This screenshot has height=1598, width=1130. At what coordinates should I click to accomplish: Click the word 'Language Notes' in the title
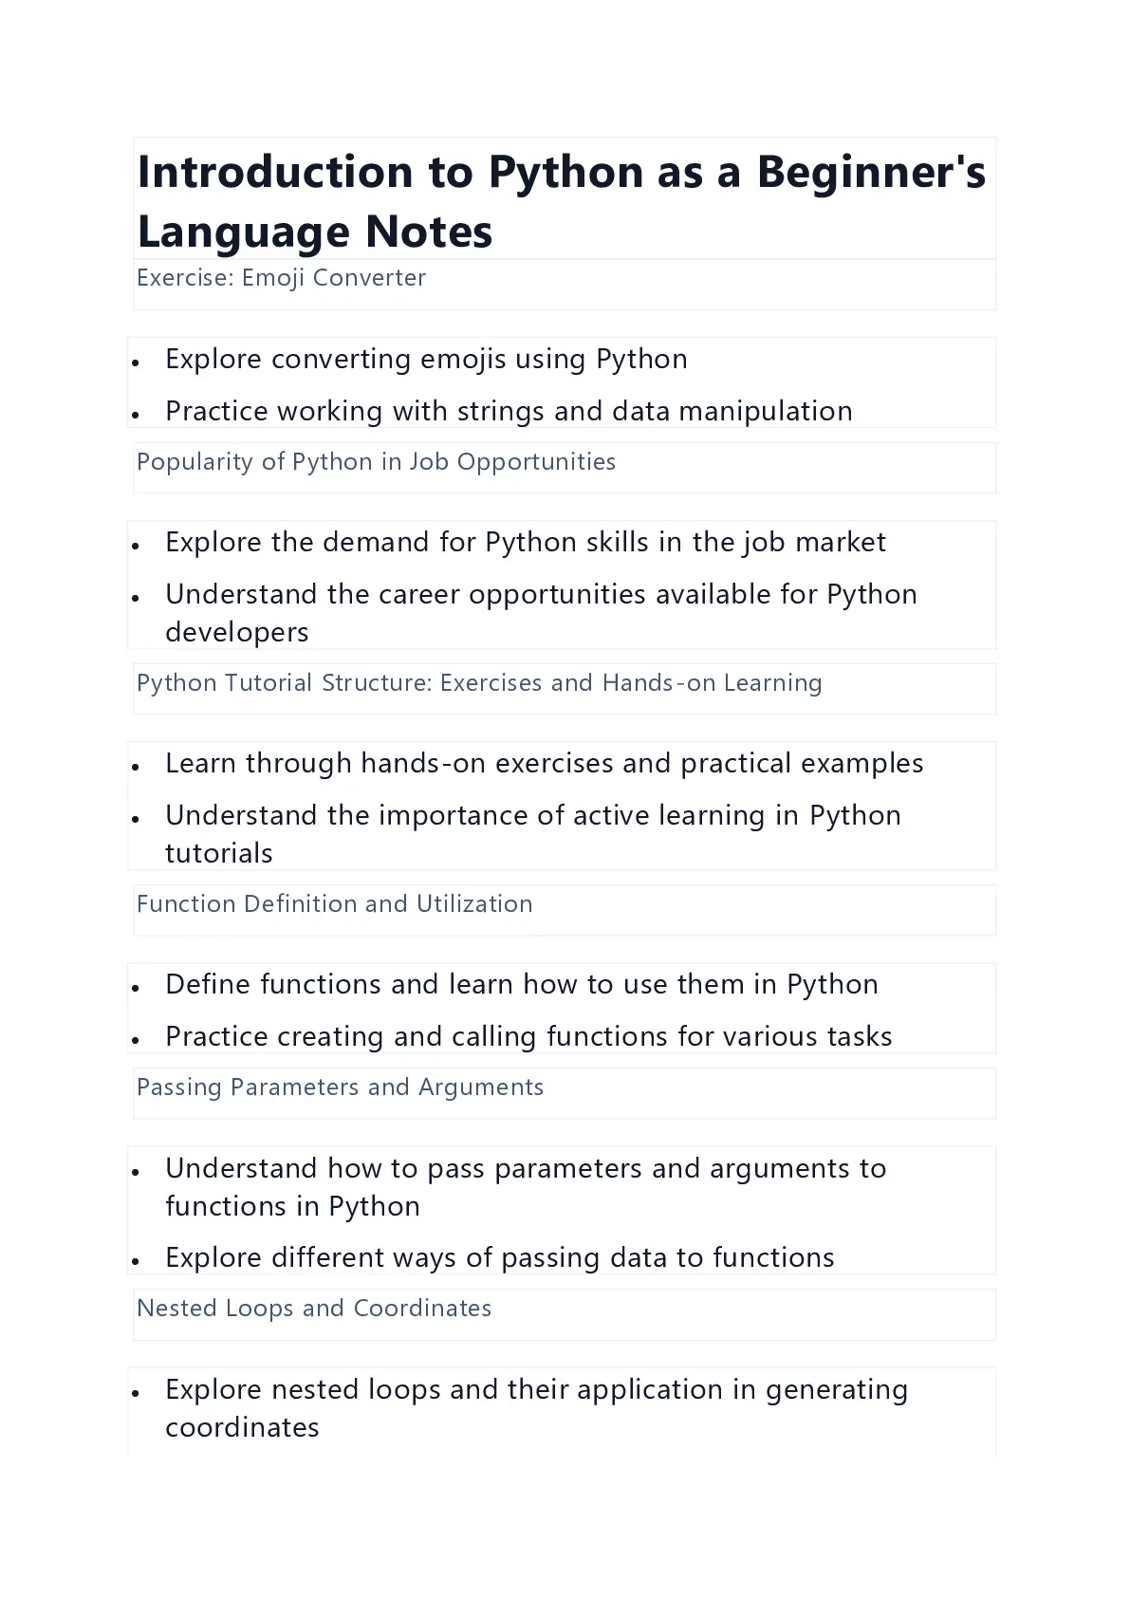tap(315, 232)
